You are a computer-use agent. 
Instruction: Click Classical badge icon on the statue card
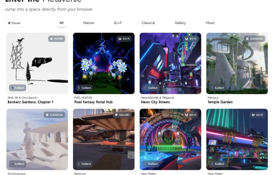[47, 115]
